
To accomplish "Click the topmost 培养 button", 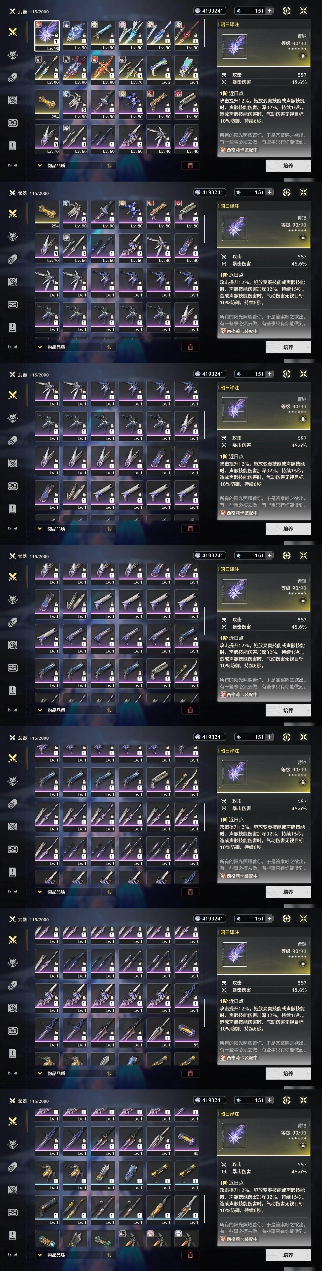I will 288,166.
